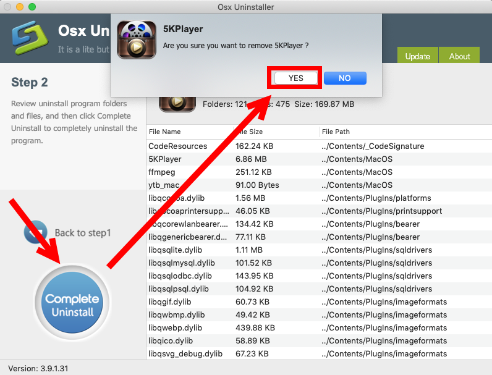The height and width of the screenshot is (375, 492).
Task: Click the back arrow icon beside Back to step1
Action: tap(35, 232)
